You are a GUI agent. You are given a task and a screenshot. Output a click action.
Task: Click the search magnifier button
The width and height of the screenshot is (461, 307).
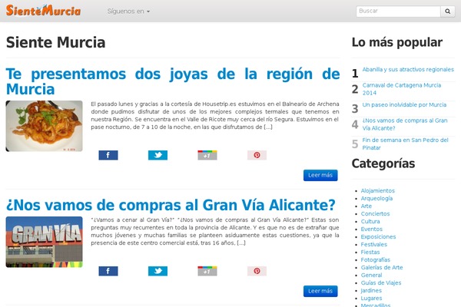(x=447, y=12)
